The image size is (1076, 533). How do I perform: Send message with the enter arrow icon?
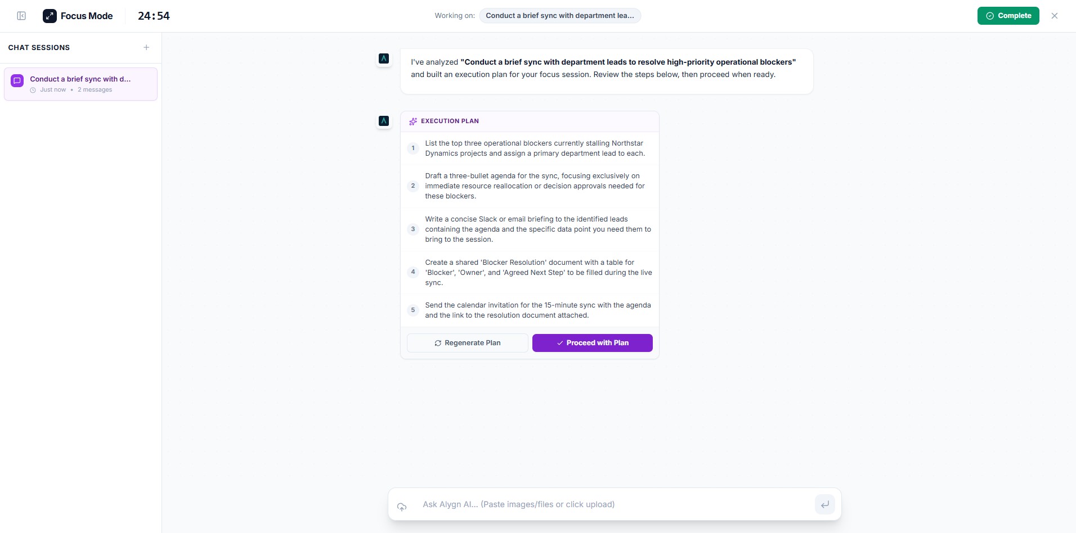(825, 504)
